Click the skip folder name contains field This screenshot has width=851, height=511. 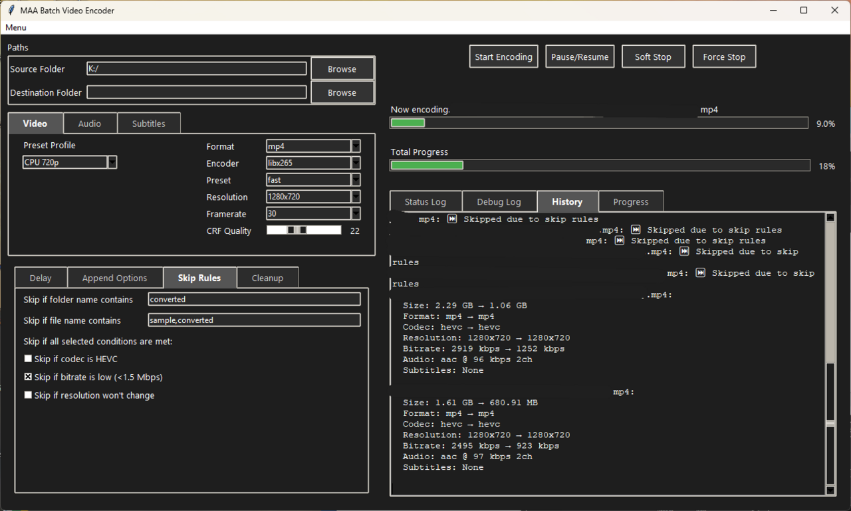click(x=254, y=299)
